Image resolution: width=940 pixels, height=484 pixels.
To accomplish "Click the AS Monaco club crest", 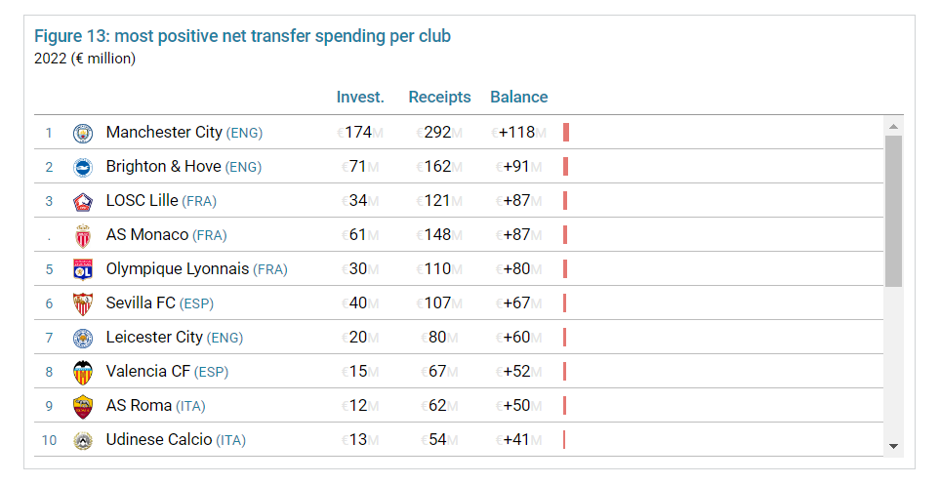I will 82,235.
